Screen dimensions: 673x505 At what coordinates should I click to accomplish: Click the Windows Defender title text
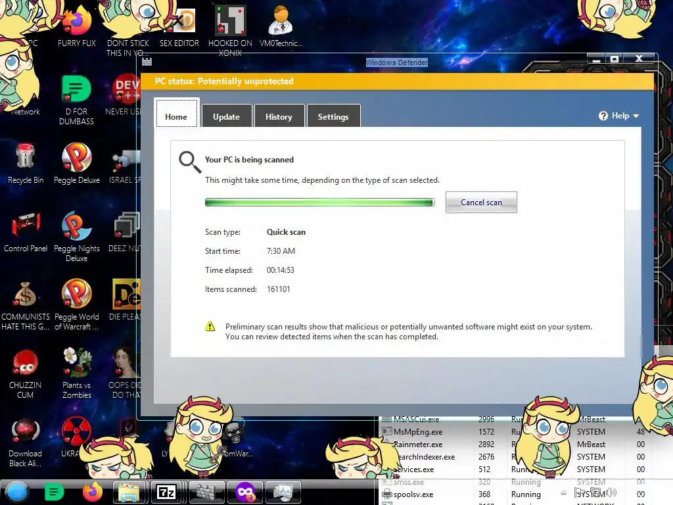click(396, 62)
